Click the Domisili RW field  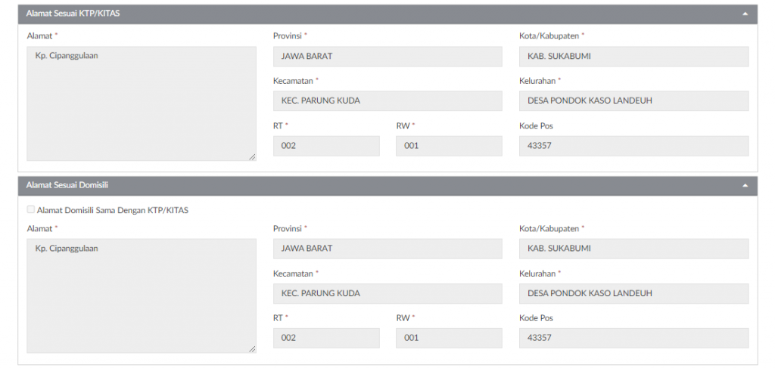449,339
